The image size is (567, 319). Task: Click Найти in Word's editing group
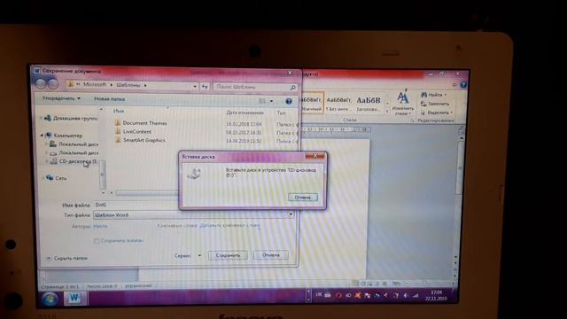[433, 95]
